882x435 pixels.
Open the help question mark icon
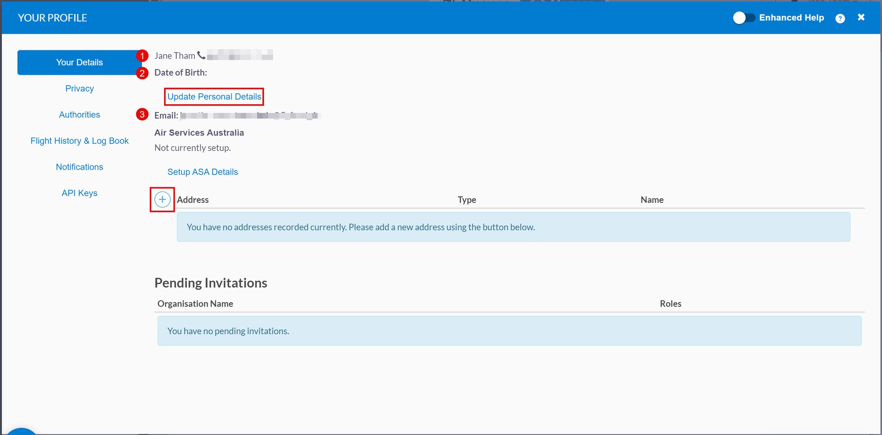pos(840,18)
